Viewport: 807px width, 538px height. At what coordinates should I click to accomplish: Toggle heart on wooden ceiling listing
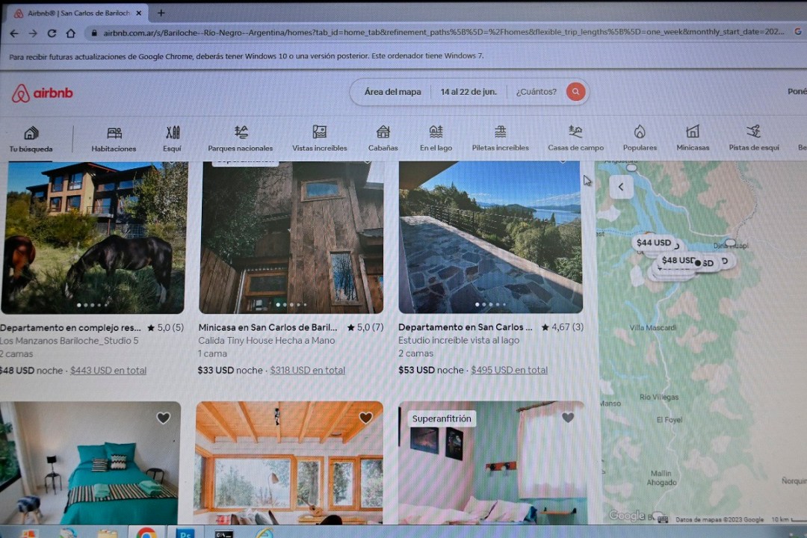365,418
